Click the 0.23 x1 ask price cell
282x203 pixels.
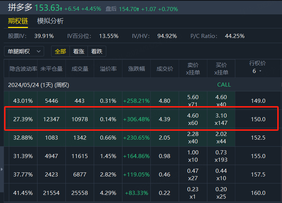193,193
